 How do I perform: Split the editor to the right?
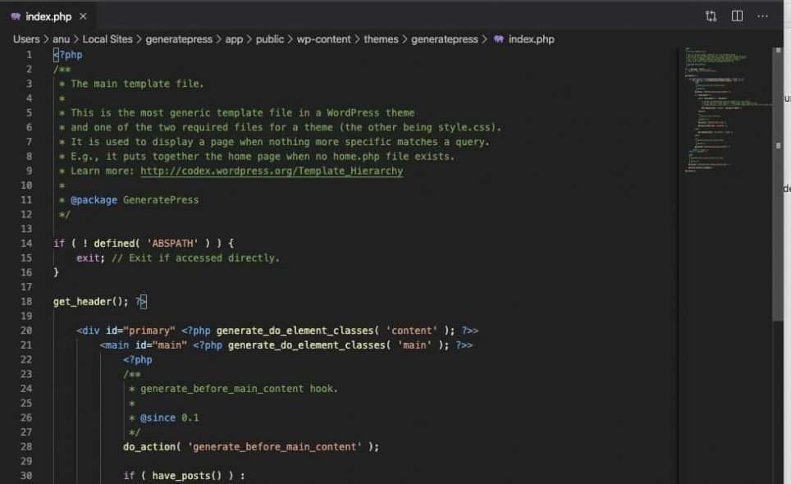pos(737,16)
